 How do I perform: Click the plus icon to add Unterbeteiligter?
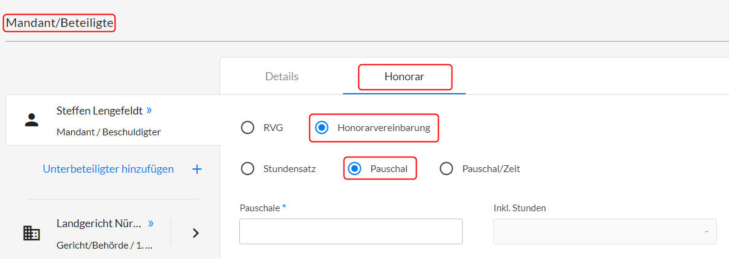197,170
